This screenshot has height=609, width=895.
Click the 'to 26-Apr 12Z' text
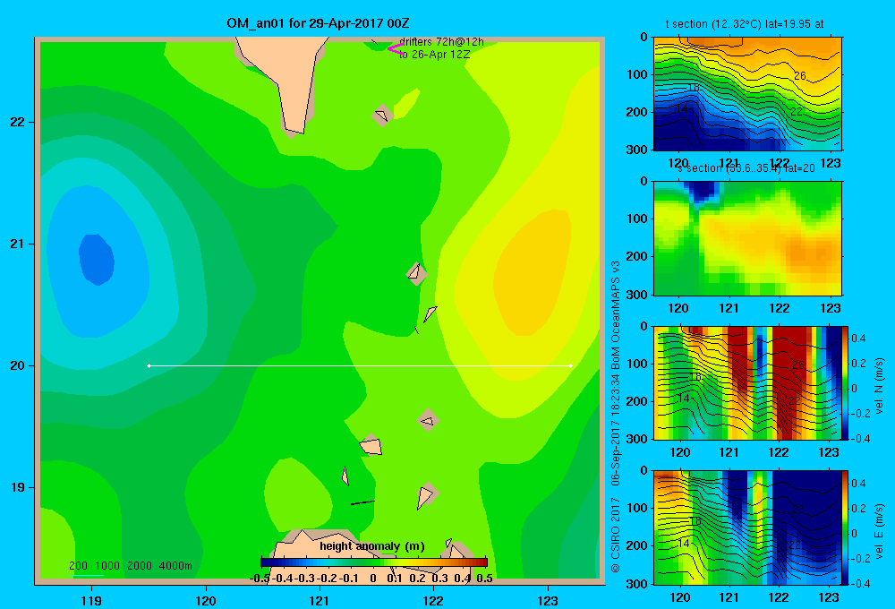(434, 55)
